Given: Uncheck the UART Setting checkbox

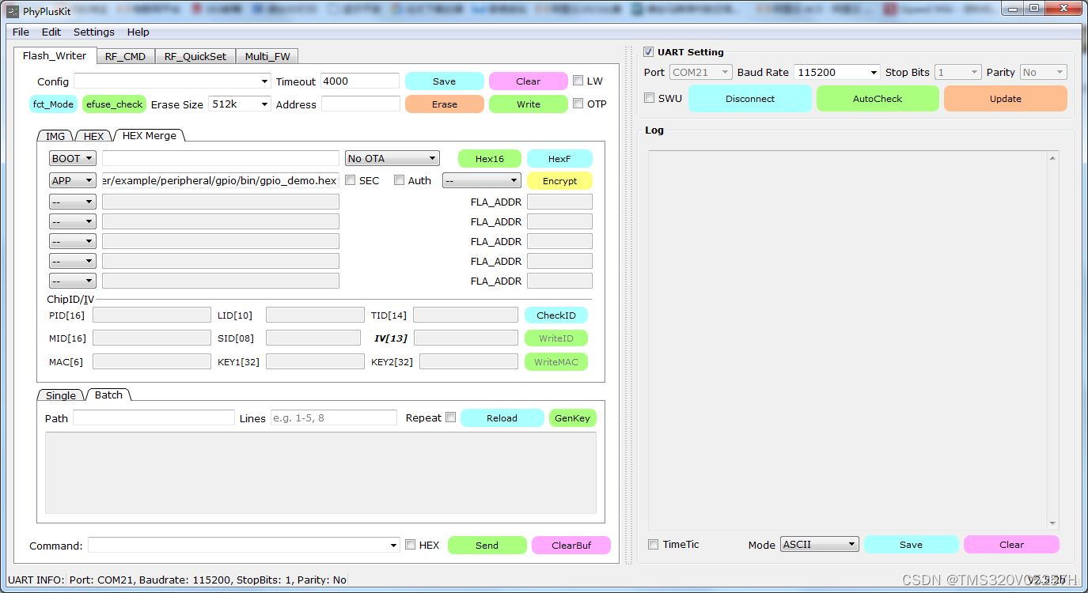Looking at the screenshot, I should click(649, 52).
